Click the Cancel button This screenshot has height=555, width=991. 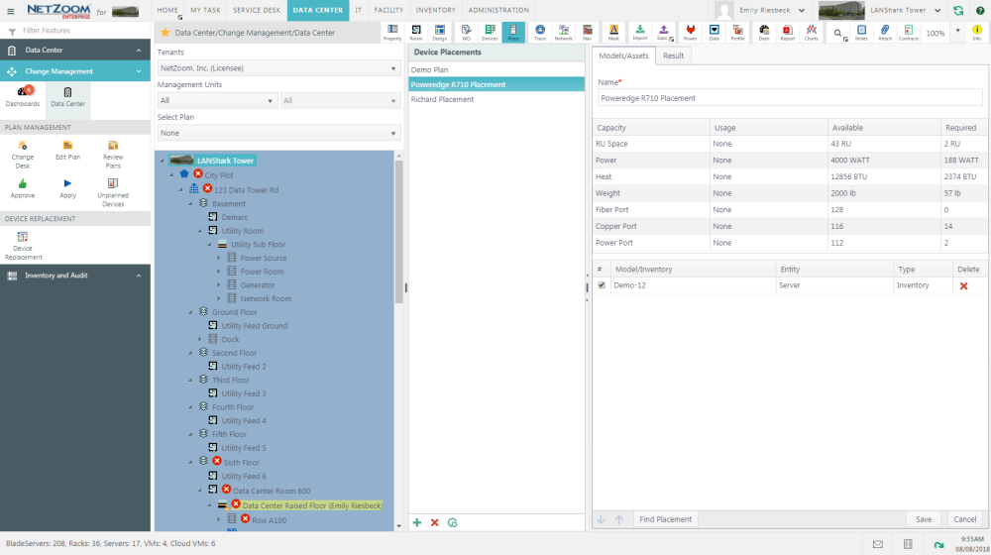tap(964, 519)
